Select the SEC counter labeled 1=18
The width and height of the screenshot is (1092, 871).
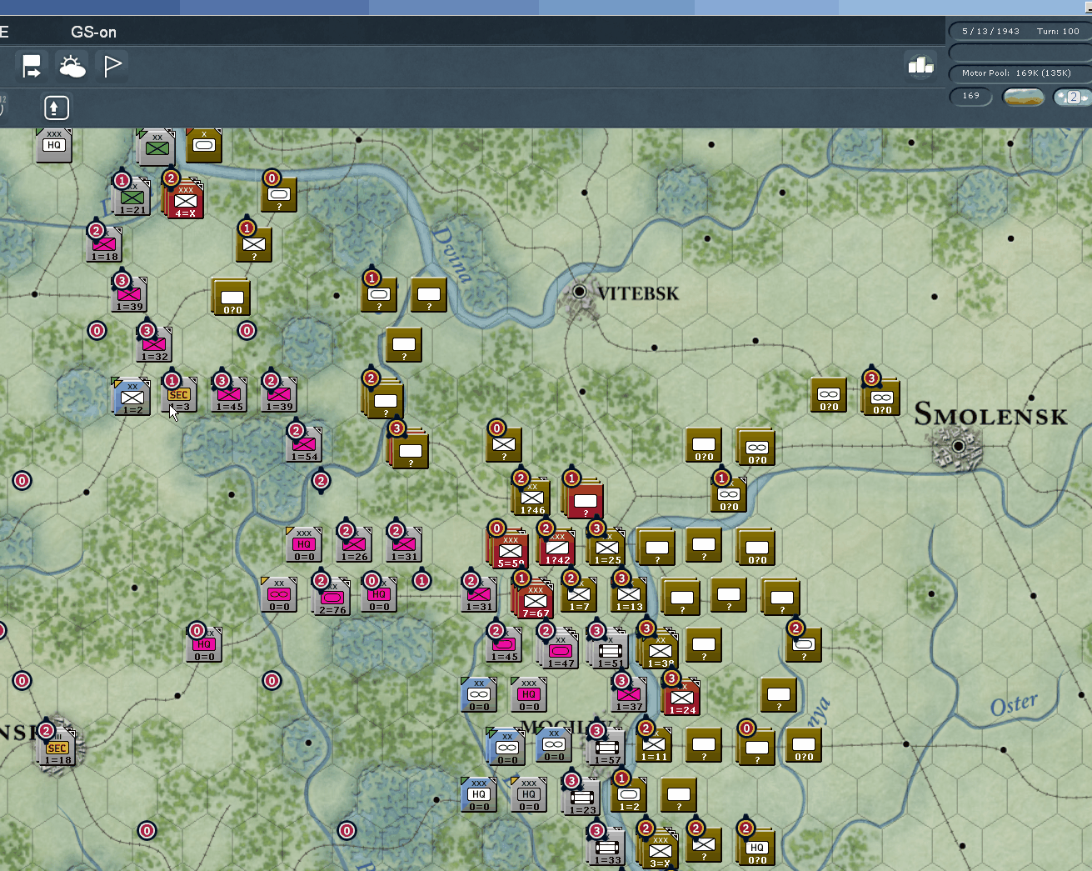click(57, 747)
